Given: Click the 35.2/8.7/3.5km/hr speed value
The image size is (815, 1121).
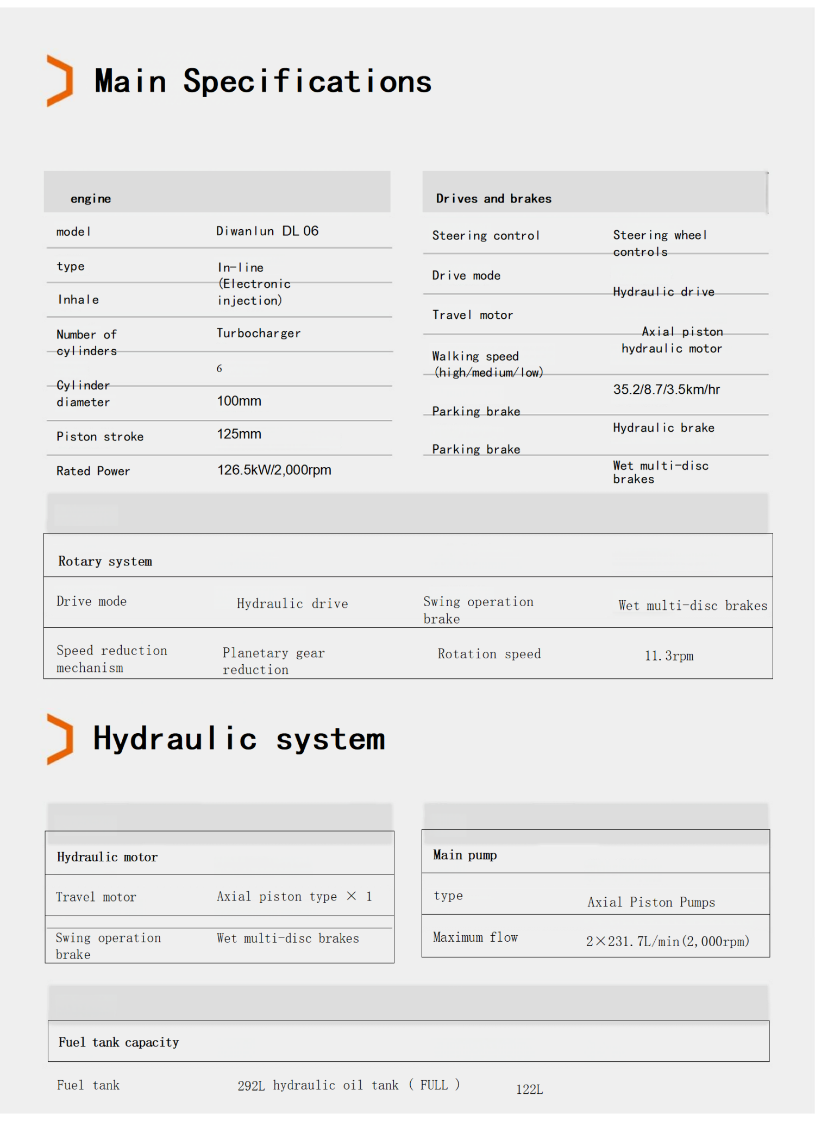Looking at the screenshot, I should coord(667,389).
